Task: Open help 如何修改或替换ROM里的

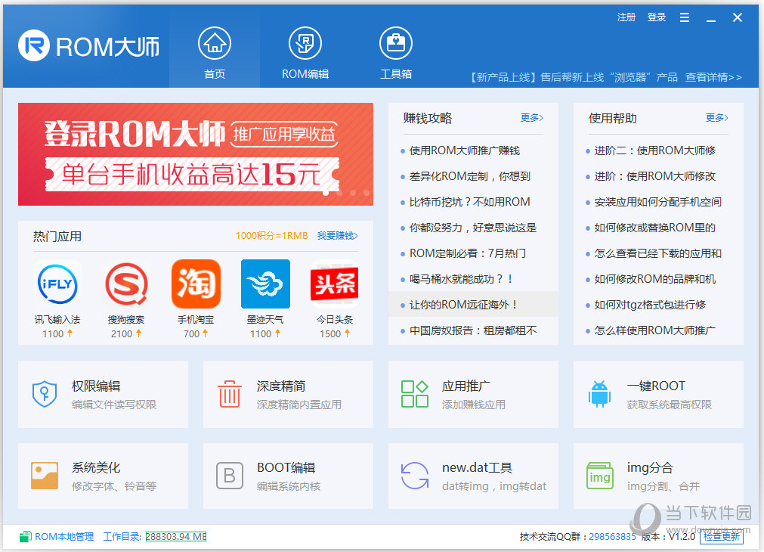Action: point(655,228)
